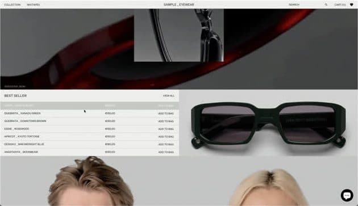Click the price in the Eddie _ Rosewood row
358x206 pixels.
coord(110,129)
